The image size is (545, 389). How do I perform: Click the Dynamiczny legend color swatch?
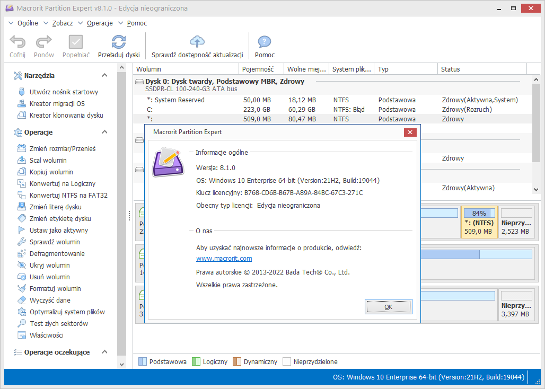pos(236,361)
